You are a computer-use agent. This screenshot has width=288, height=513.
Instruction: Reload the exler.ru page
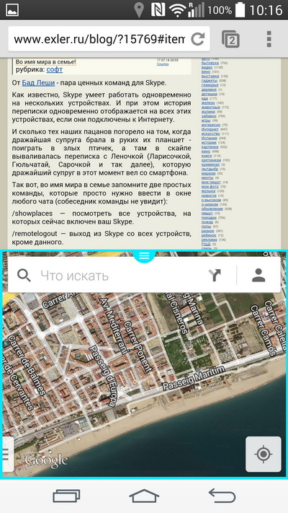pos(197,39)
